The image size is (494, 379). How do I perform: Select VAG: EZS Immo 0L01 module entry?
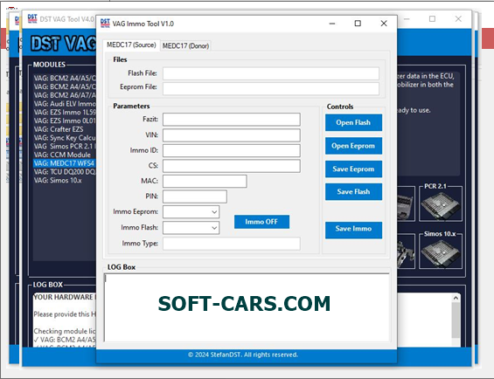[65, 121]
